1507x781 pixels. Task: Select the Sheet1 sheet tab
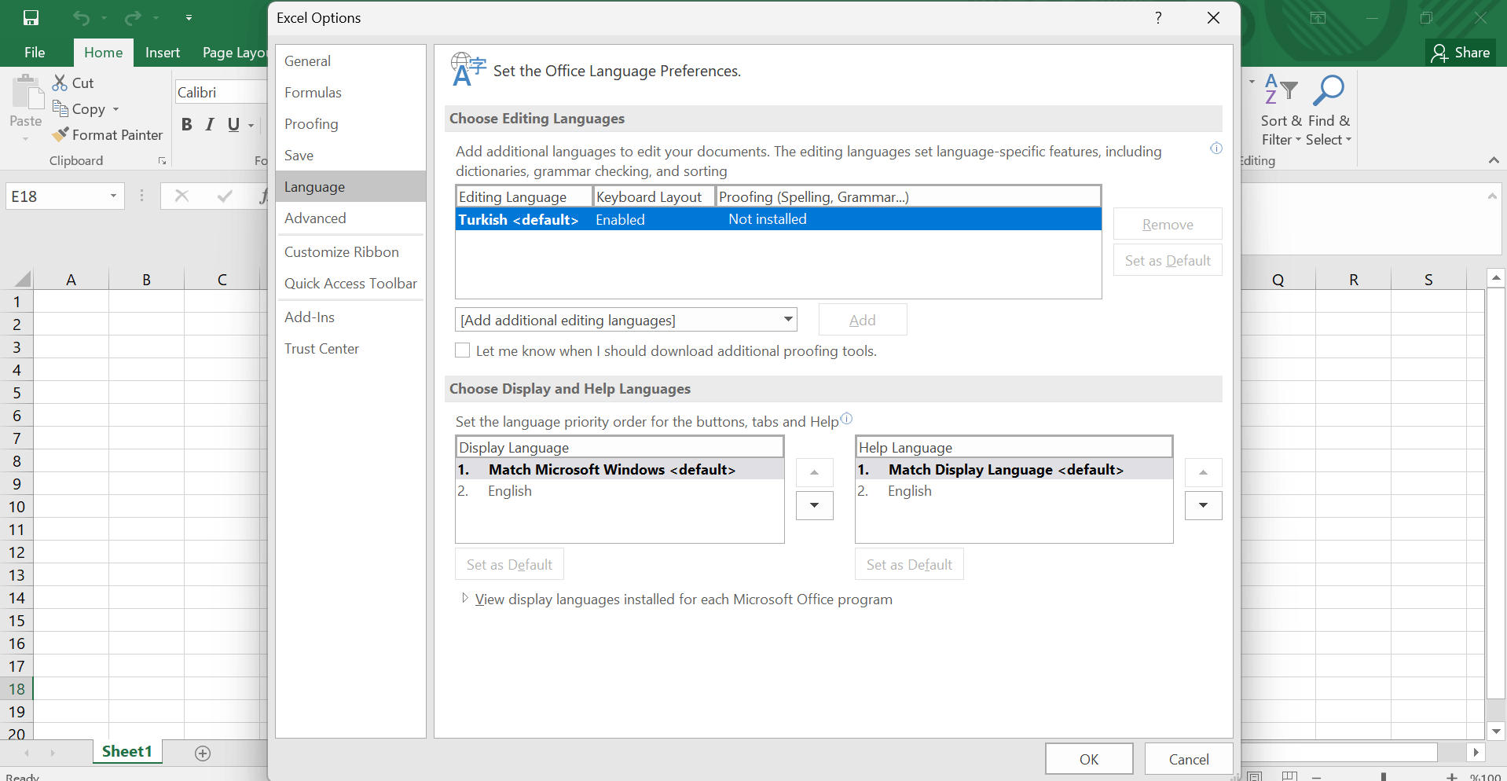(126, 751)
